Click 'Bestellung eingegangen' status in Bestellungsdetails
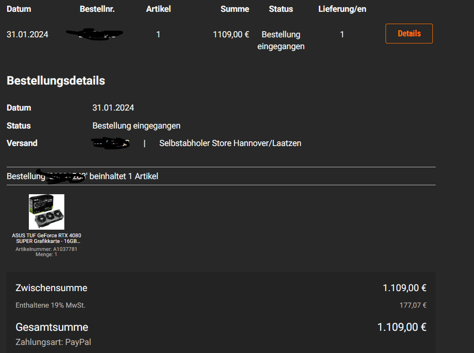 pyautogui.click(x=136, y=126)
